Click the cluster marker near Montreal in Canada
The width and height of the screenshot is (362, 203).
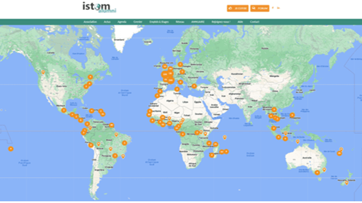(x=90, y=77)
